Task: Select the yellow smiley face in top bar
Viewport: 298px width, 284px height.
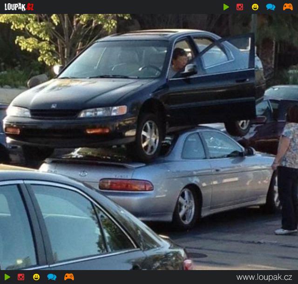Action: [255, 7]
